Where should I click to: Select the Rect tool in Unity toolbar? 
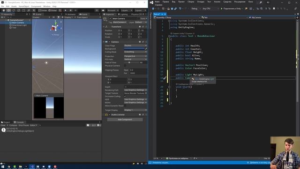coord(24,10)
